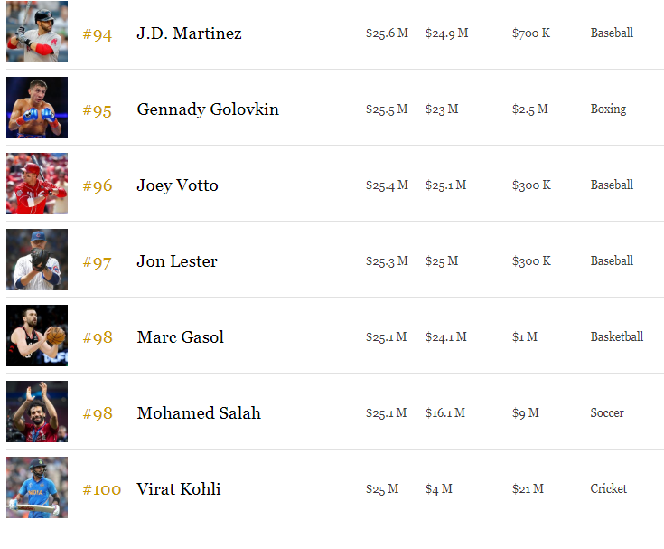
Task: Click $21 M endorsements value for Kohli
Action: point(528,488)
